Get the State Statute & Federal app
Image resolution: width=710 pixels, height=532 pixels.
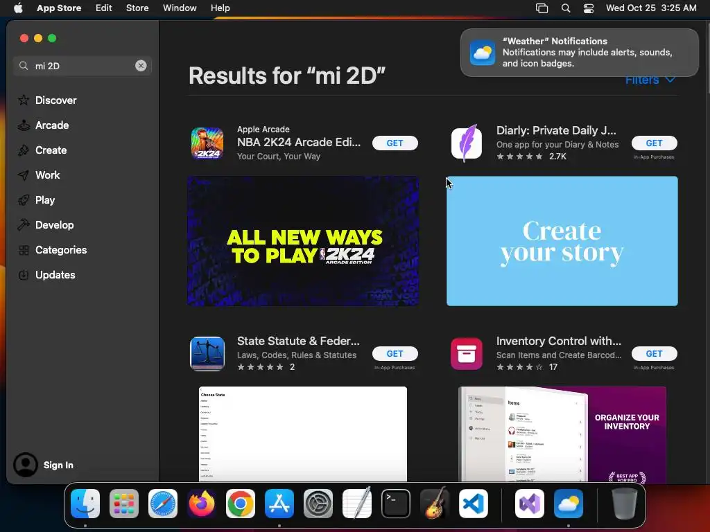click(x=395, y=354)
